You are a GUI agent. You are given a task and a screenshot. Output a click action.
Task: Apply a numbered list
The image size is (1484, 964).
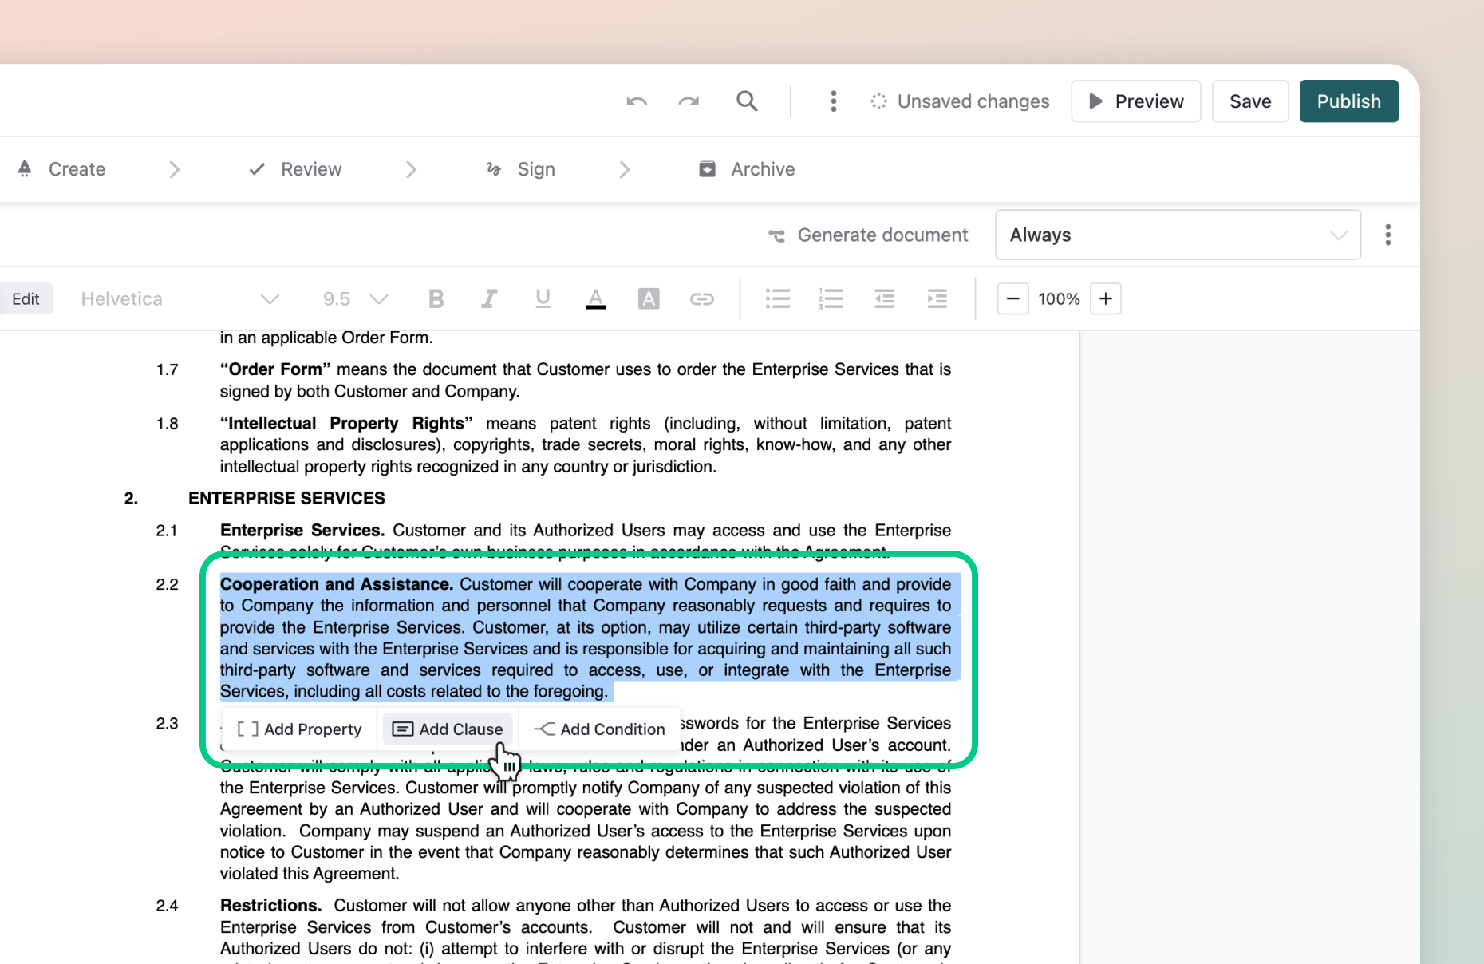[831, 298]
